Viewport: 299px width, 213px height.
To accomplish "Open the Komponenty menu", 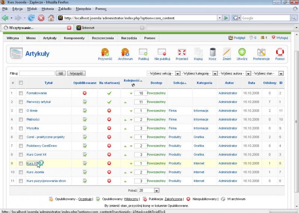I will [74, 38].
